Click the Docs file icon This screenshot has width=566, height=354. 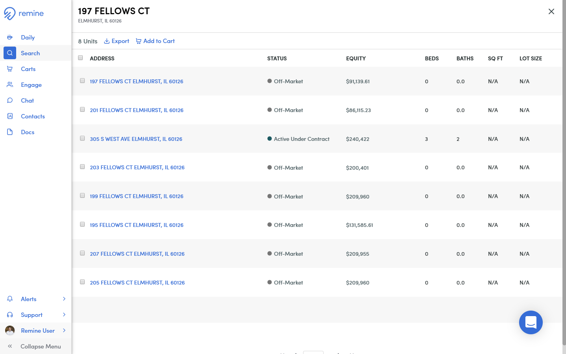point(10,132)
